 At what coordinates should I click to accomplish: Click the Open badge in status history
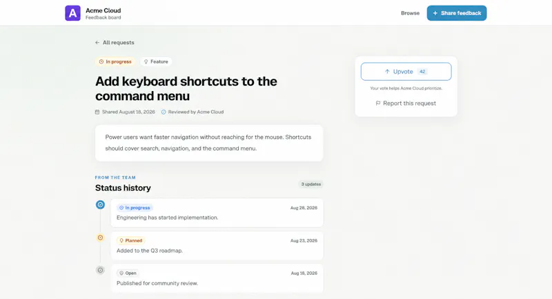click(x=128, y=273)
